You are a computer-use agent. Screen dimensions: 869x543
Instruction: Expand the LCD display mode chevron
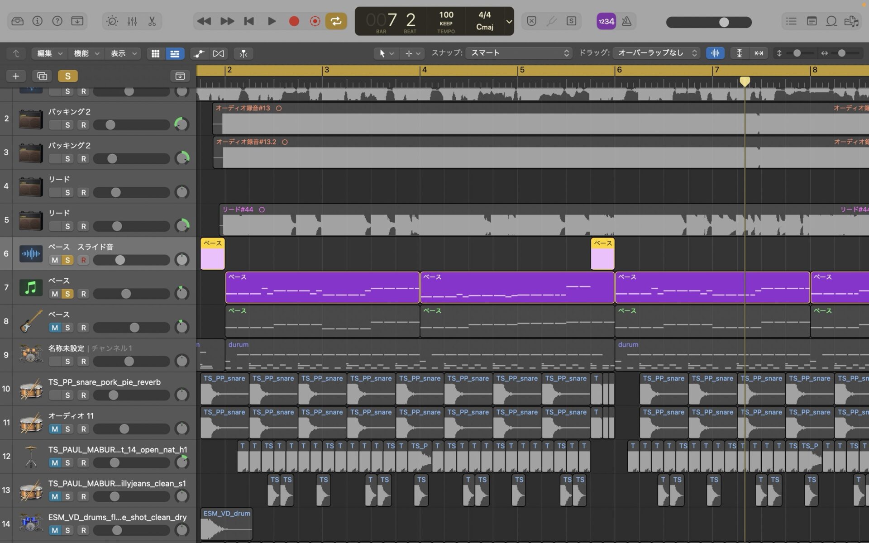point(509,21)
